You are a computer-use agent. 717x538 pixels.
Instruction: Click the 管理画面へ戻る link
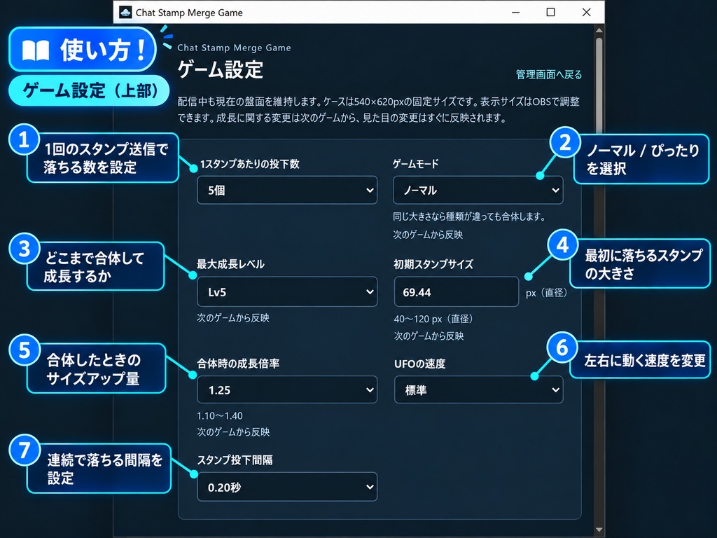point(549,74)
